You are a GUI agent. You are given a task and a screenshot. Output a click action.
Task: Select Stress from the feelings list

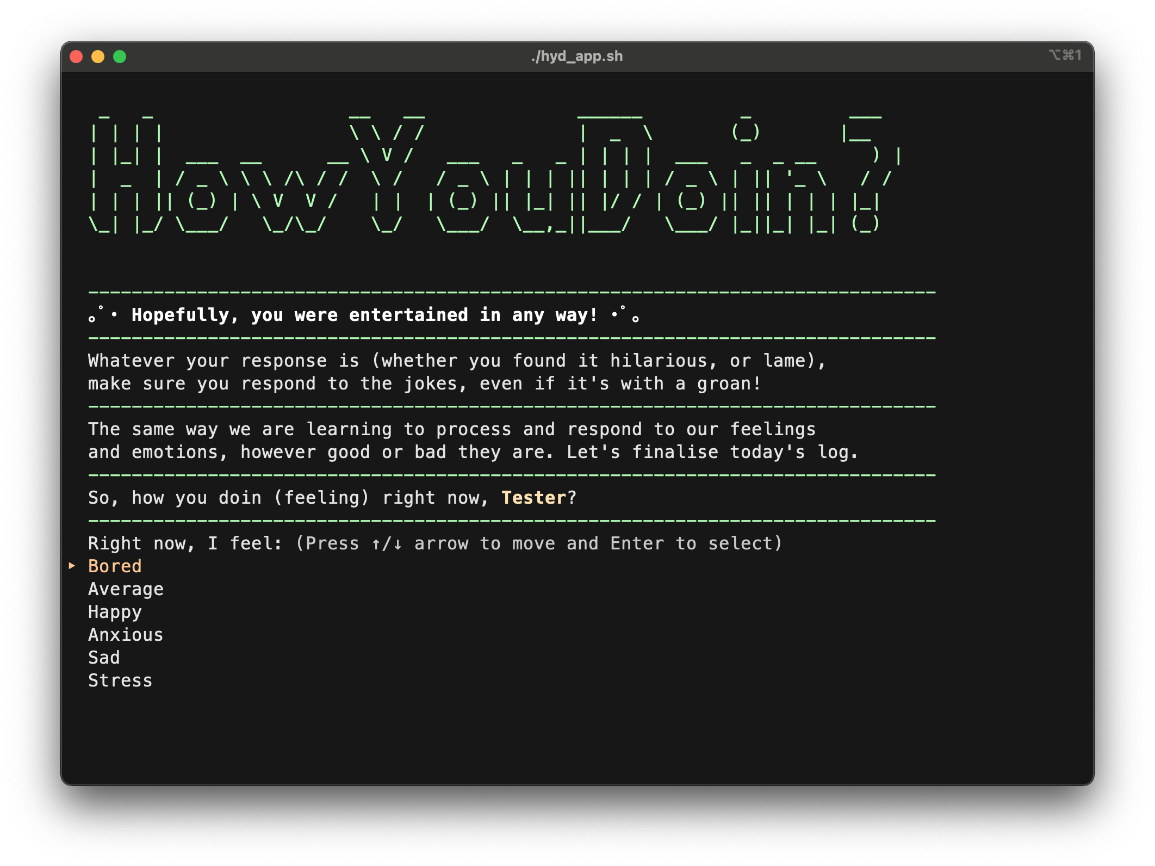[x=120, y=681]
